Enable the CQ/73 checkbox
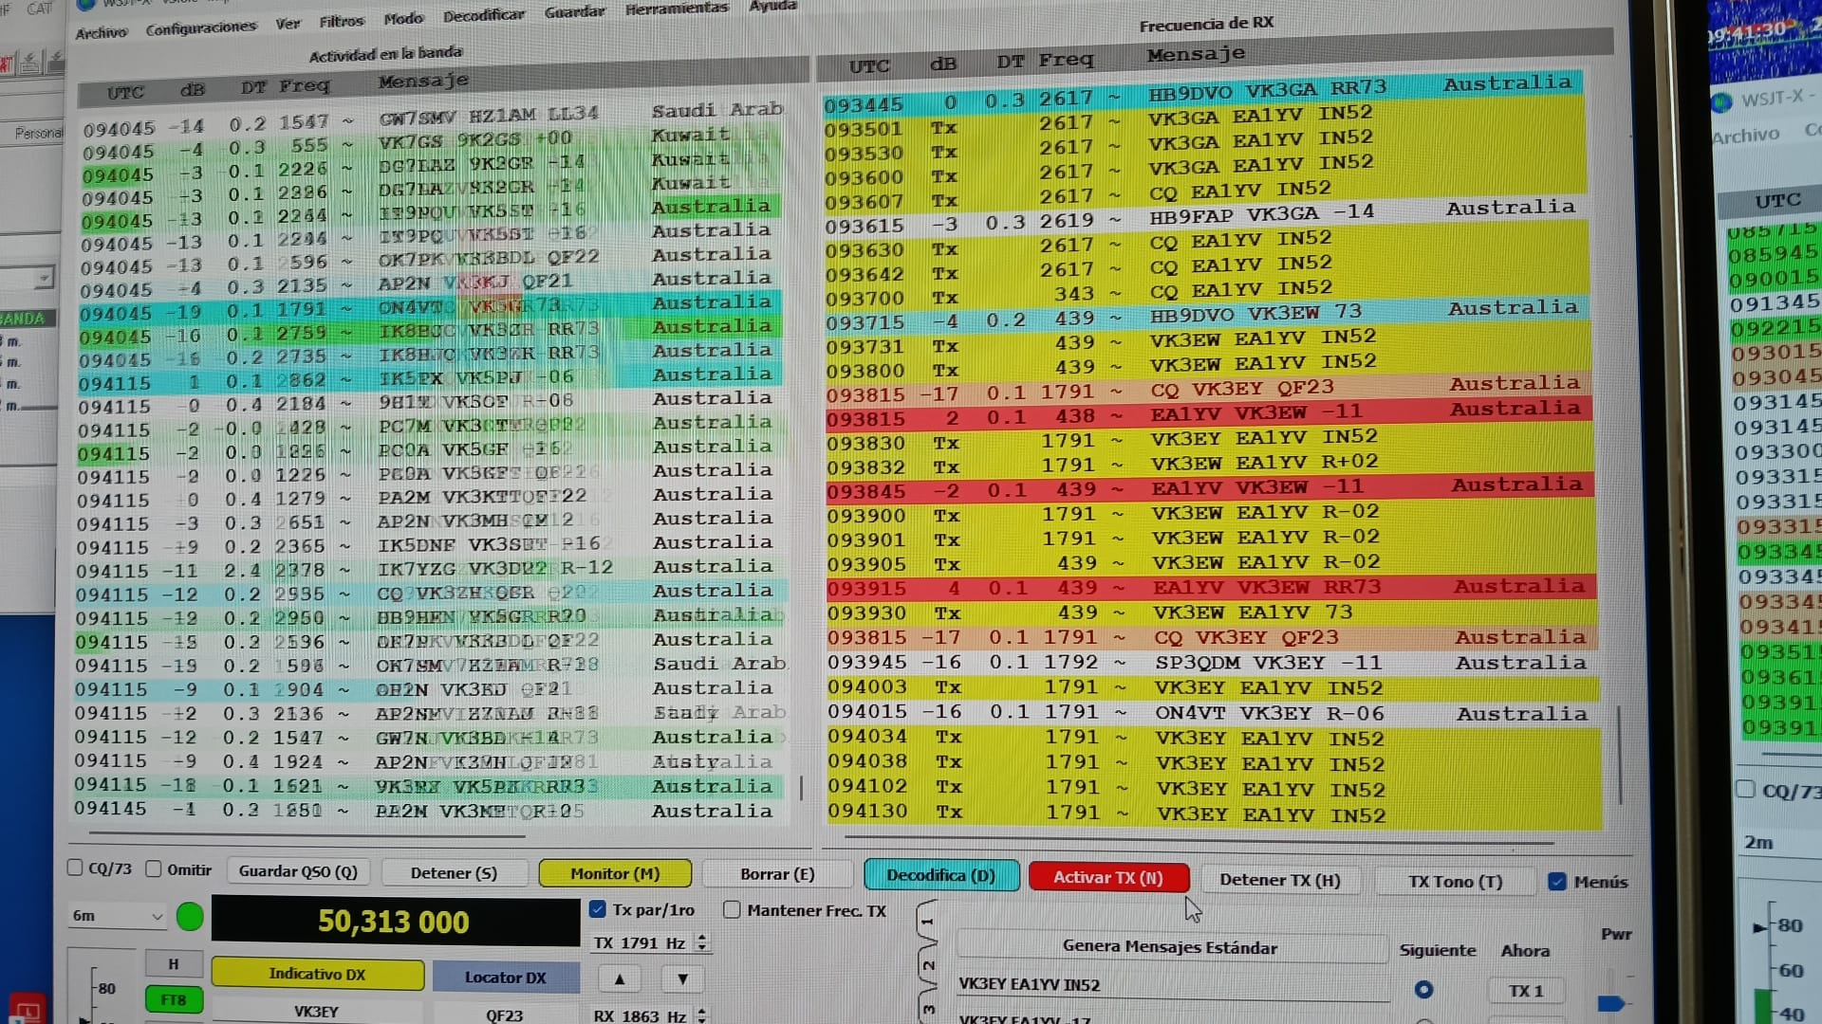Viewport: 1822px width, 1024px height. [75, 869]
